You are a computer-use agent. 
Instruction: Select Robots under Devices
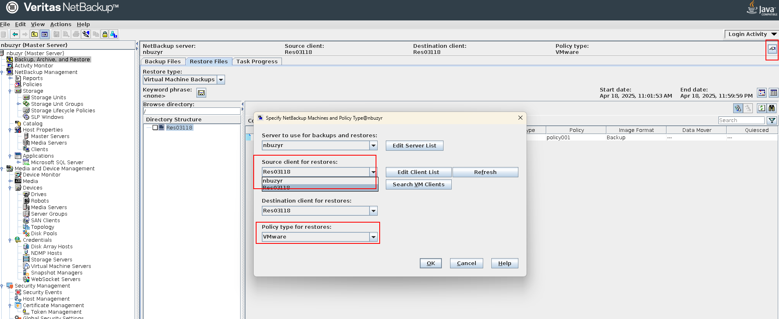point(40,201)
